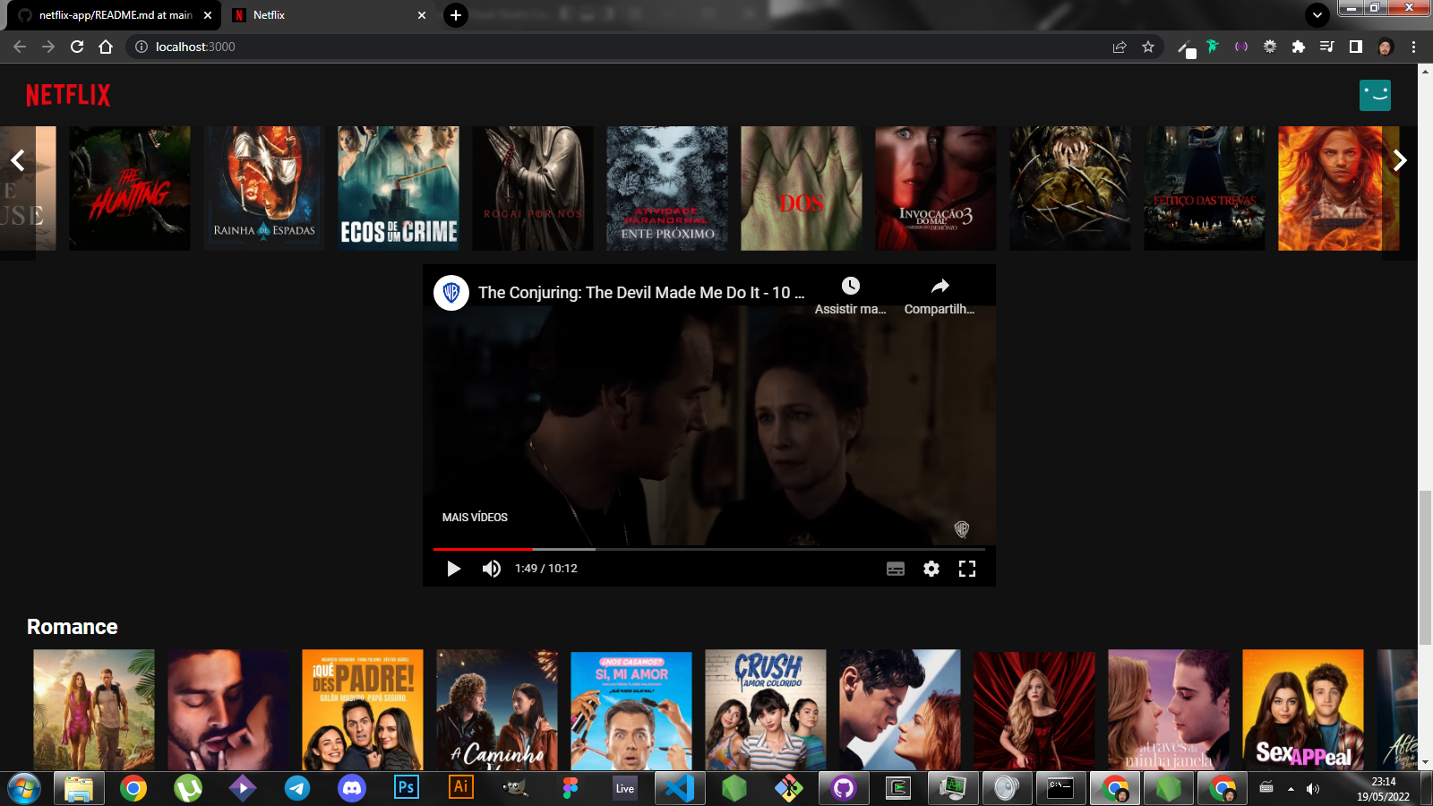Screen dimensions: 1433x806
Task: Open the Chrome extensions puzzle icon
Action: [x=1299, y=47]
